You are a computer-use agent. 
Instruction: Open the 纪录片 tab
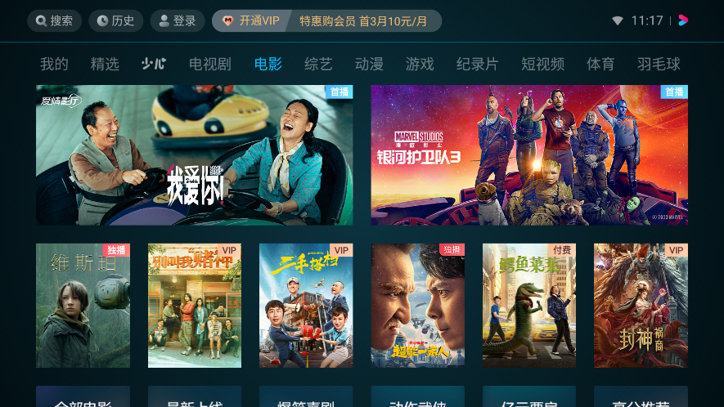click(x=477, y=64)
